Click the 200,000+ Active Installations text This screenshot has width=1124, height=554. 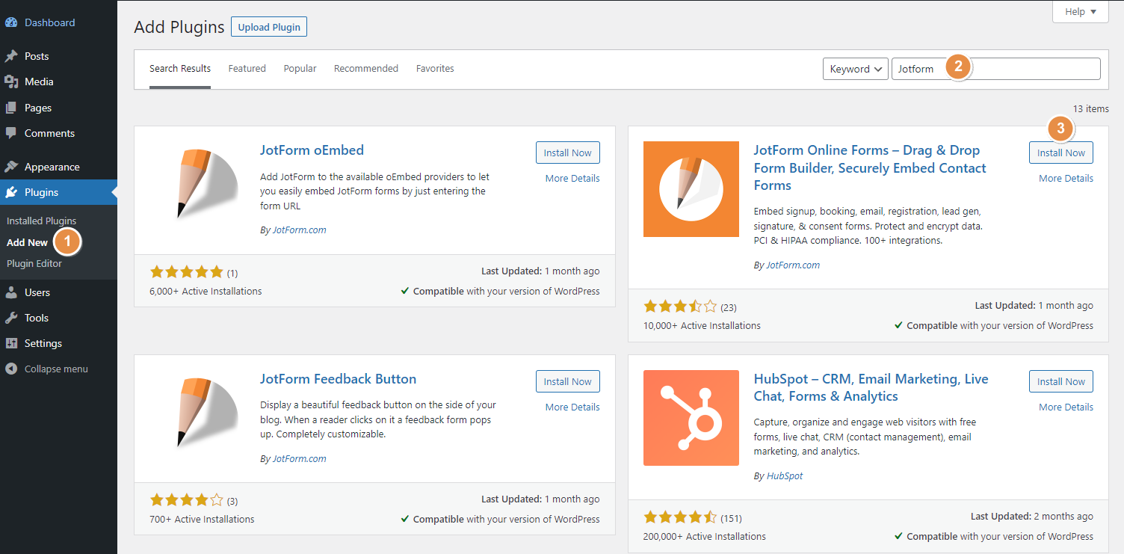pos(705,536)
